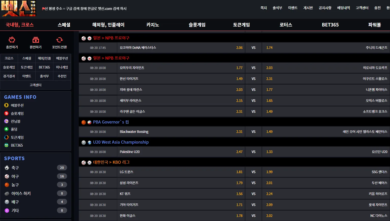This screenshot has height=221, width=390.
Task: Pick Blackwater Bossing at 2.31
Action: pyautogui.click(x=181, y=132)
